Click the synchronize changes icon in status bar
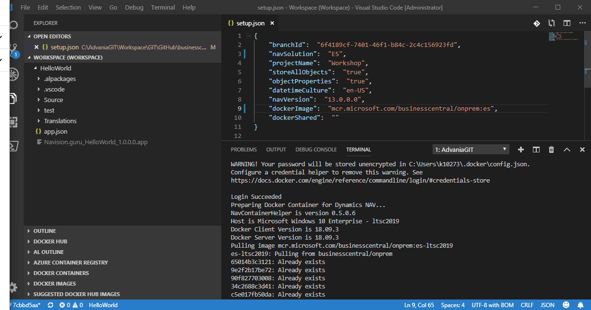 tap(50, 305)
